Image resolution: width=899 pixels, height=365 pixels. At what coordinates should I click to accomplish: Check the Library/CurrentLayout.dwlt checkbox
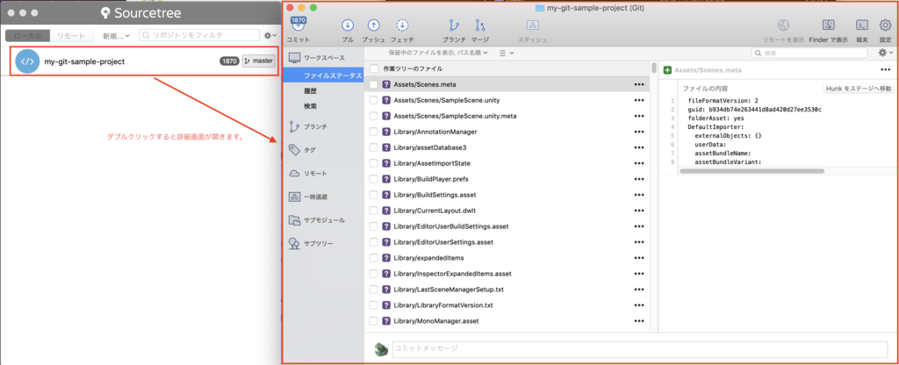point(374,211)
